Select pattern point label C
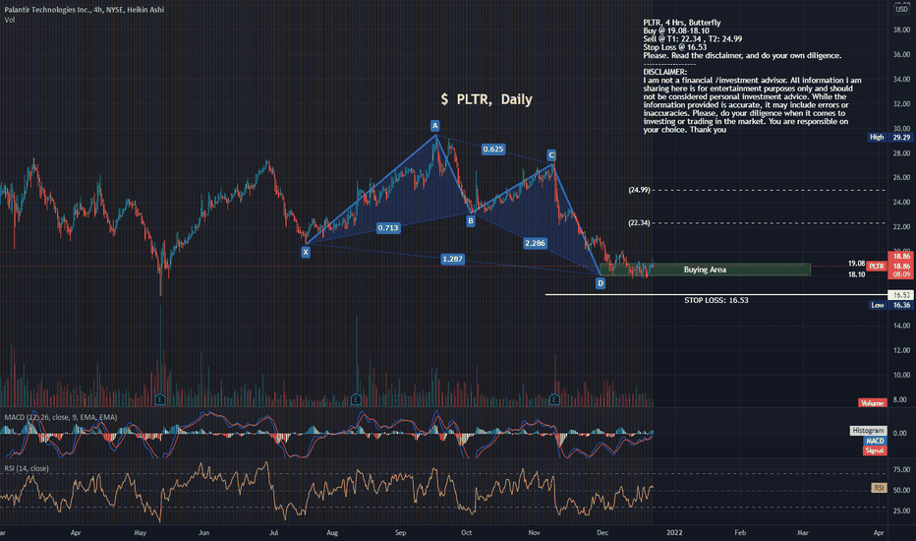The width and height of the screenshot is (916, 541). [551, 155]
